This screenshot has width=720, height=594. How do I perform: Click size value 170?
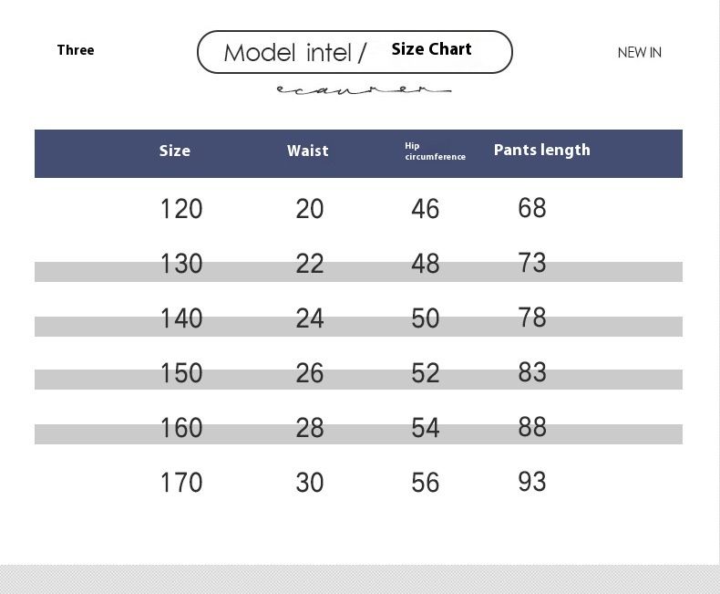point(180,483)
